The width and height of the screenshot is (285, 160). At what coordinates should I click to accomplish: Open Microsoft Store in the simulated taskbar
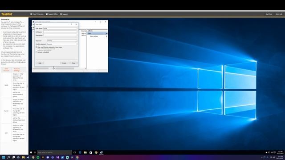90,152
